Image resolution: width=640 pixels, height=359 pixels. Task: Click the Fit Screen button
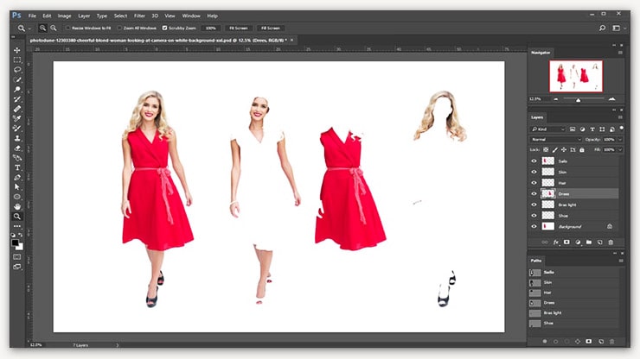(x=238, y=28)
